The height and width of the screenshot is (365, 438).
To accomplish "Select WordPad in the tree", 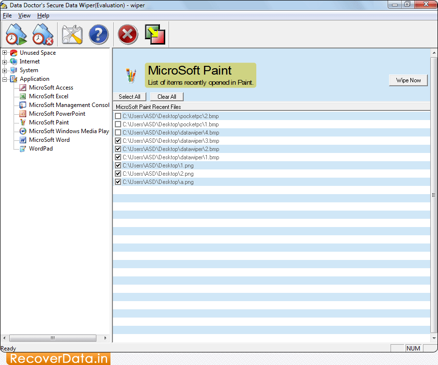I will (41, 149).
